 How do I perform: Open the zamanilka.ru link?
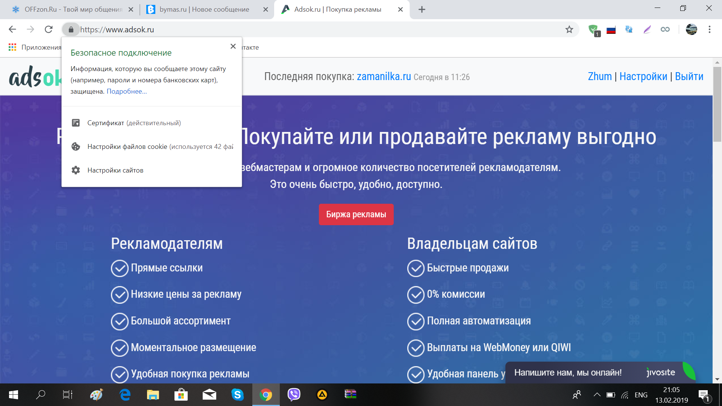pos(384,77)
